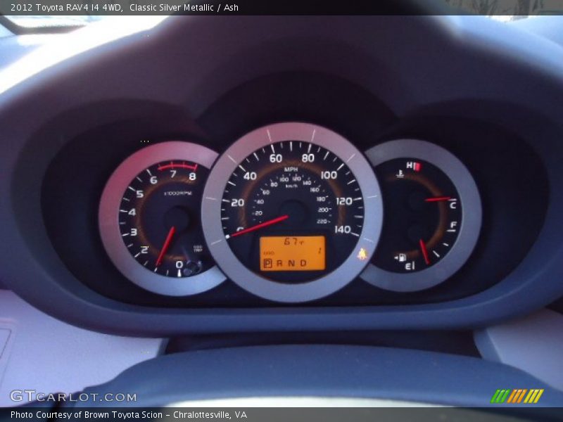Click the fuel pump icon on gauge
This screenshot has width=563, height=422.
(400, 258)
